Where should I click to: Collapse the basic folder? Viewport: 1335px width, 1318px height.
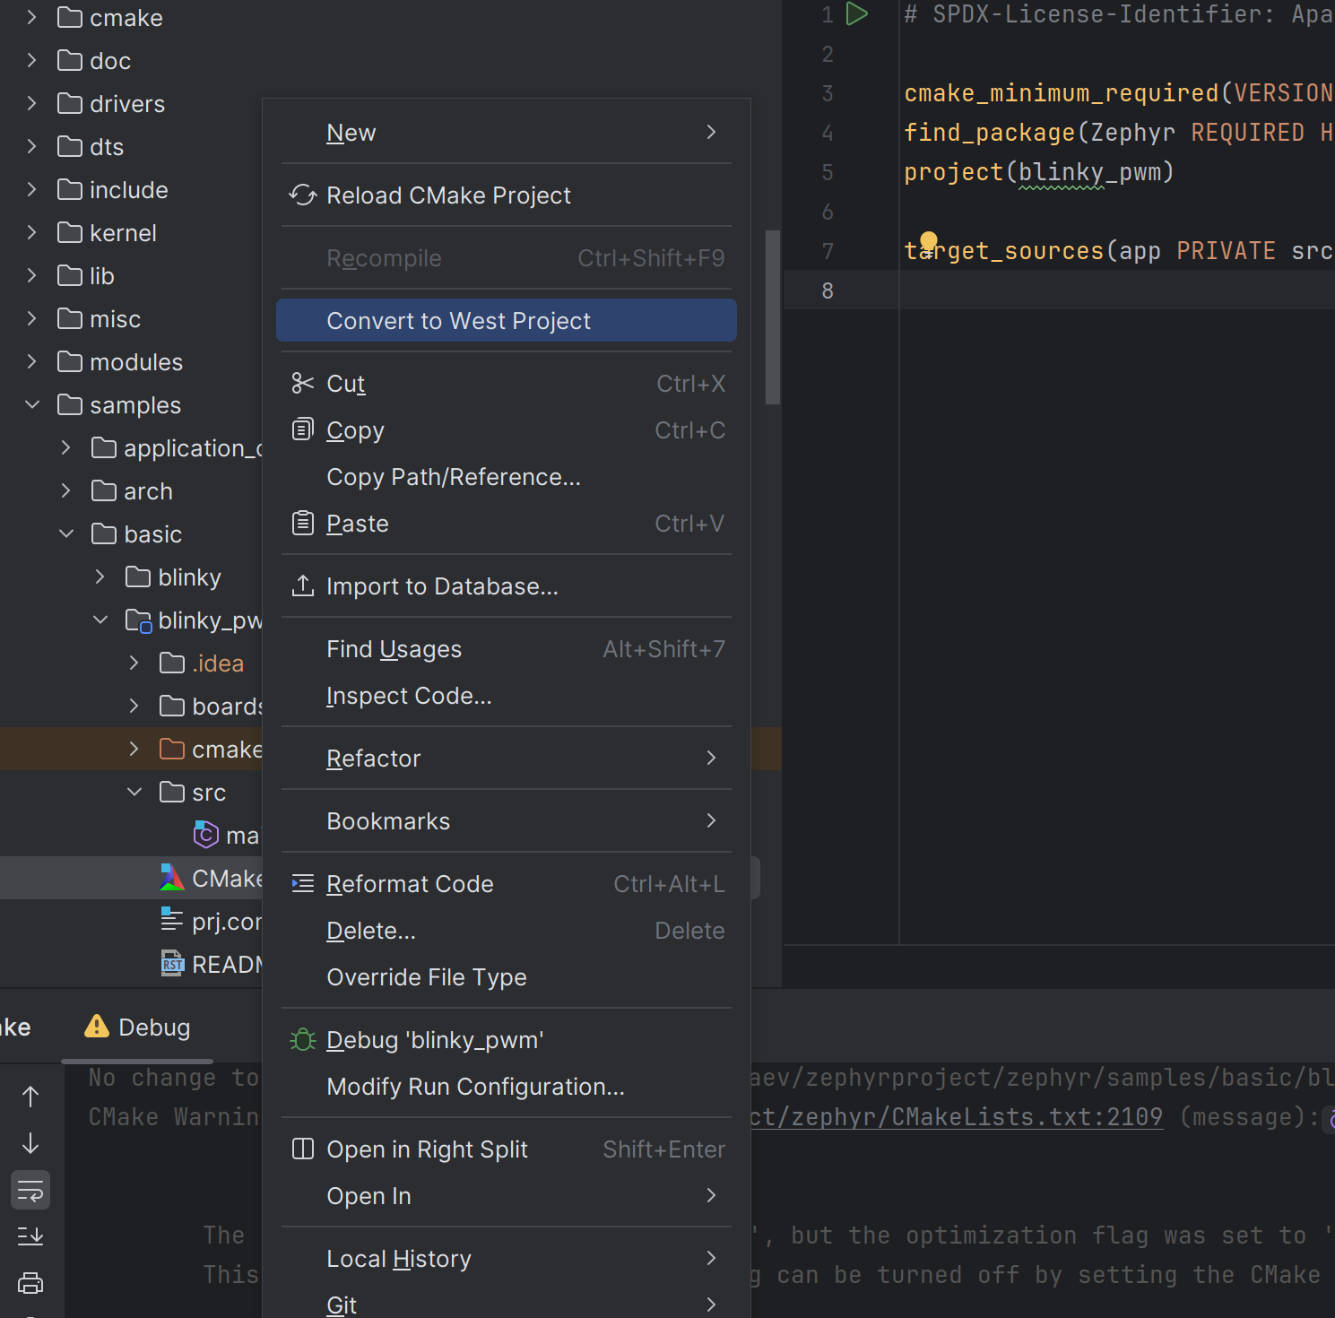tap(66, 533)
